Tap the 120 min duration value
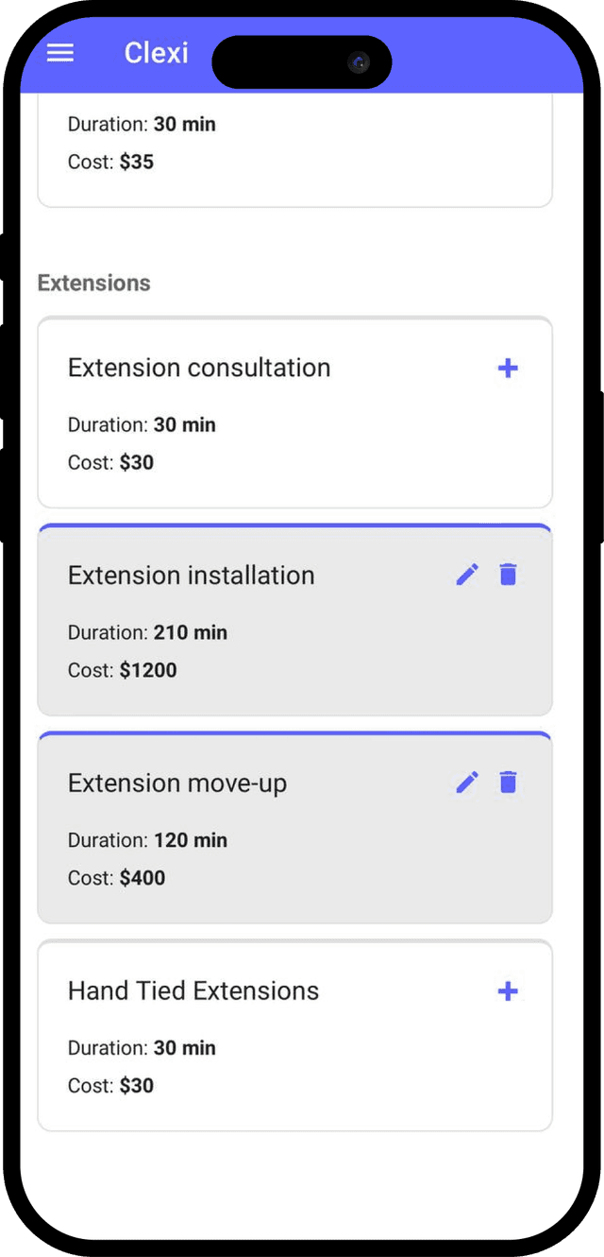The width and height of the screenshot is (604, 1257). (x=191, y=840)
